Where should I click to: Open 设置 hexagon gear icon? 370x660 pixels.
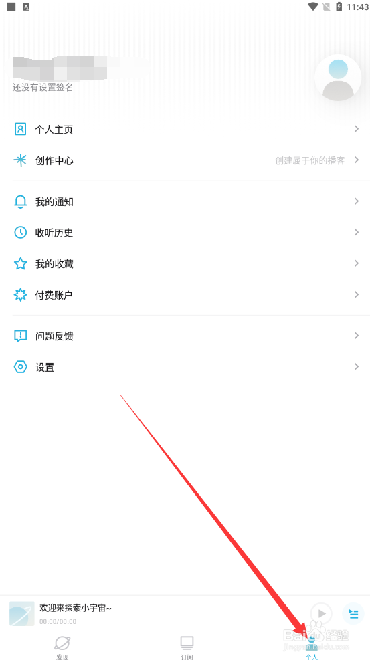(20, 367)
